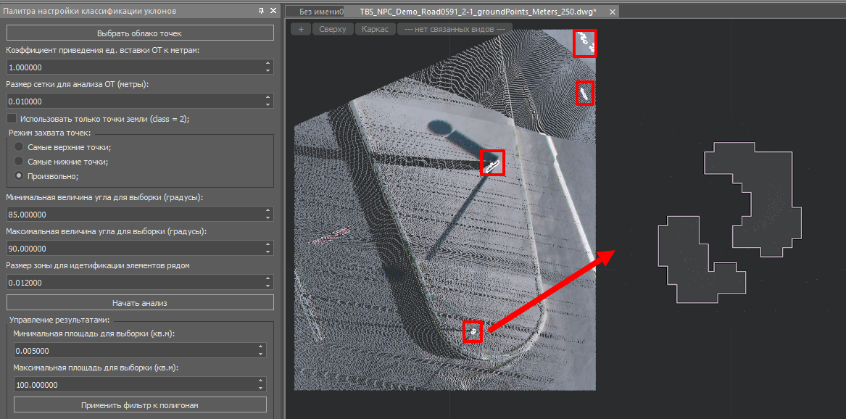Click label 'Максимальная площадь для выборки (кв.м):'

[x=96, y=368]
